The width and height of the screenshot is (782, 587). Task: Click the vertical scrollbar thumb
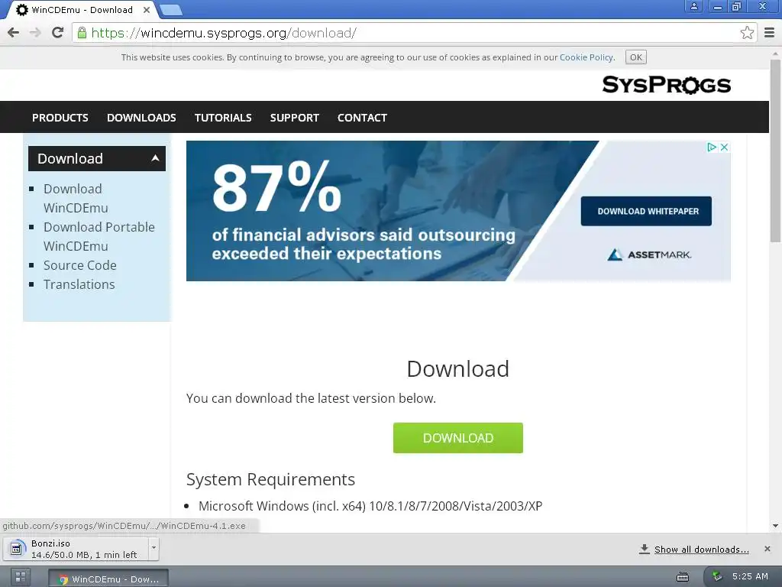(x=775, y=150)
